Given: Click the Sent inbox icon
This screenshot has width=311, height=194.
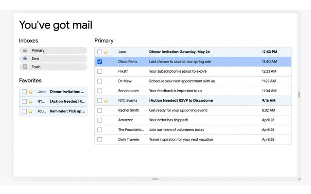Looking at the screenshot, I should 25,59.
